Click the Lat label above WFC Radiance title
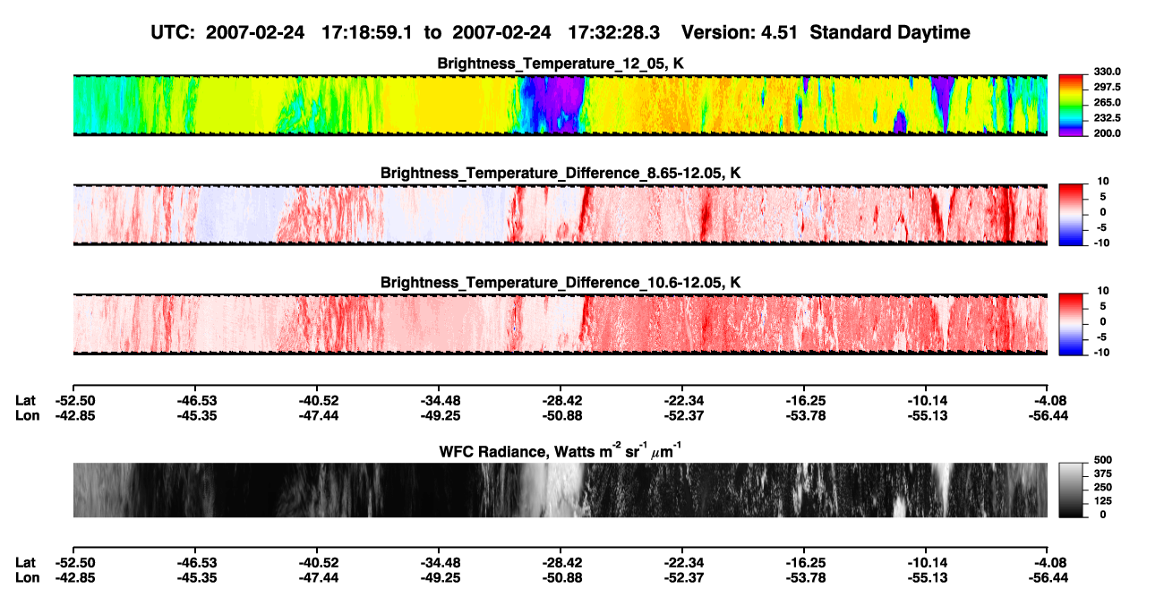The height and width of the screenshot is (597, 1164). pyautogui.click(x=26, y=401)
